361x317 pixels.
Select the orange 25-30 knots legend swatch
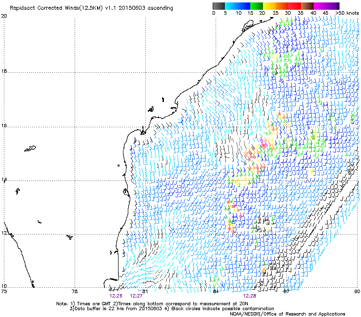coord(282,6)
